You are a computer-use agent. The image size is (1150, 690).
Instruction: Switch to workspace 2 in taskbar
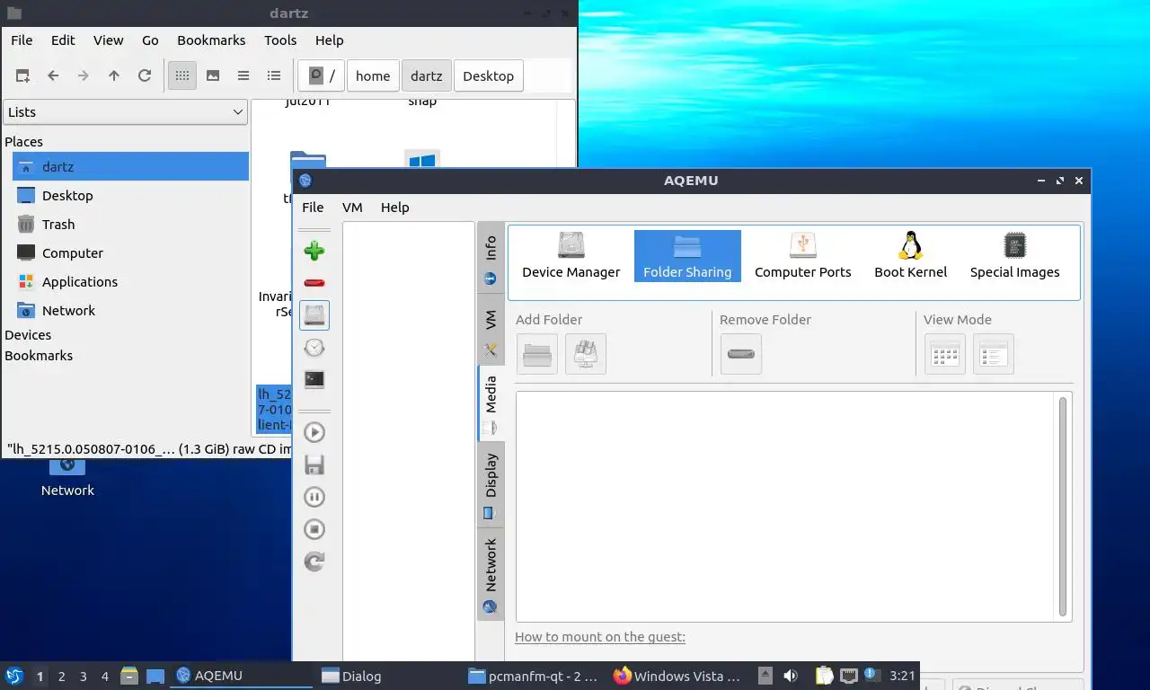click(61, 677)
